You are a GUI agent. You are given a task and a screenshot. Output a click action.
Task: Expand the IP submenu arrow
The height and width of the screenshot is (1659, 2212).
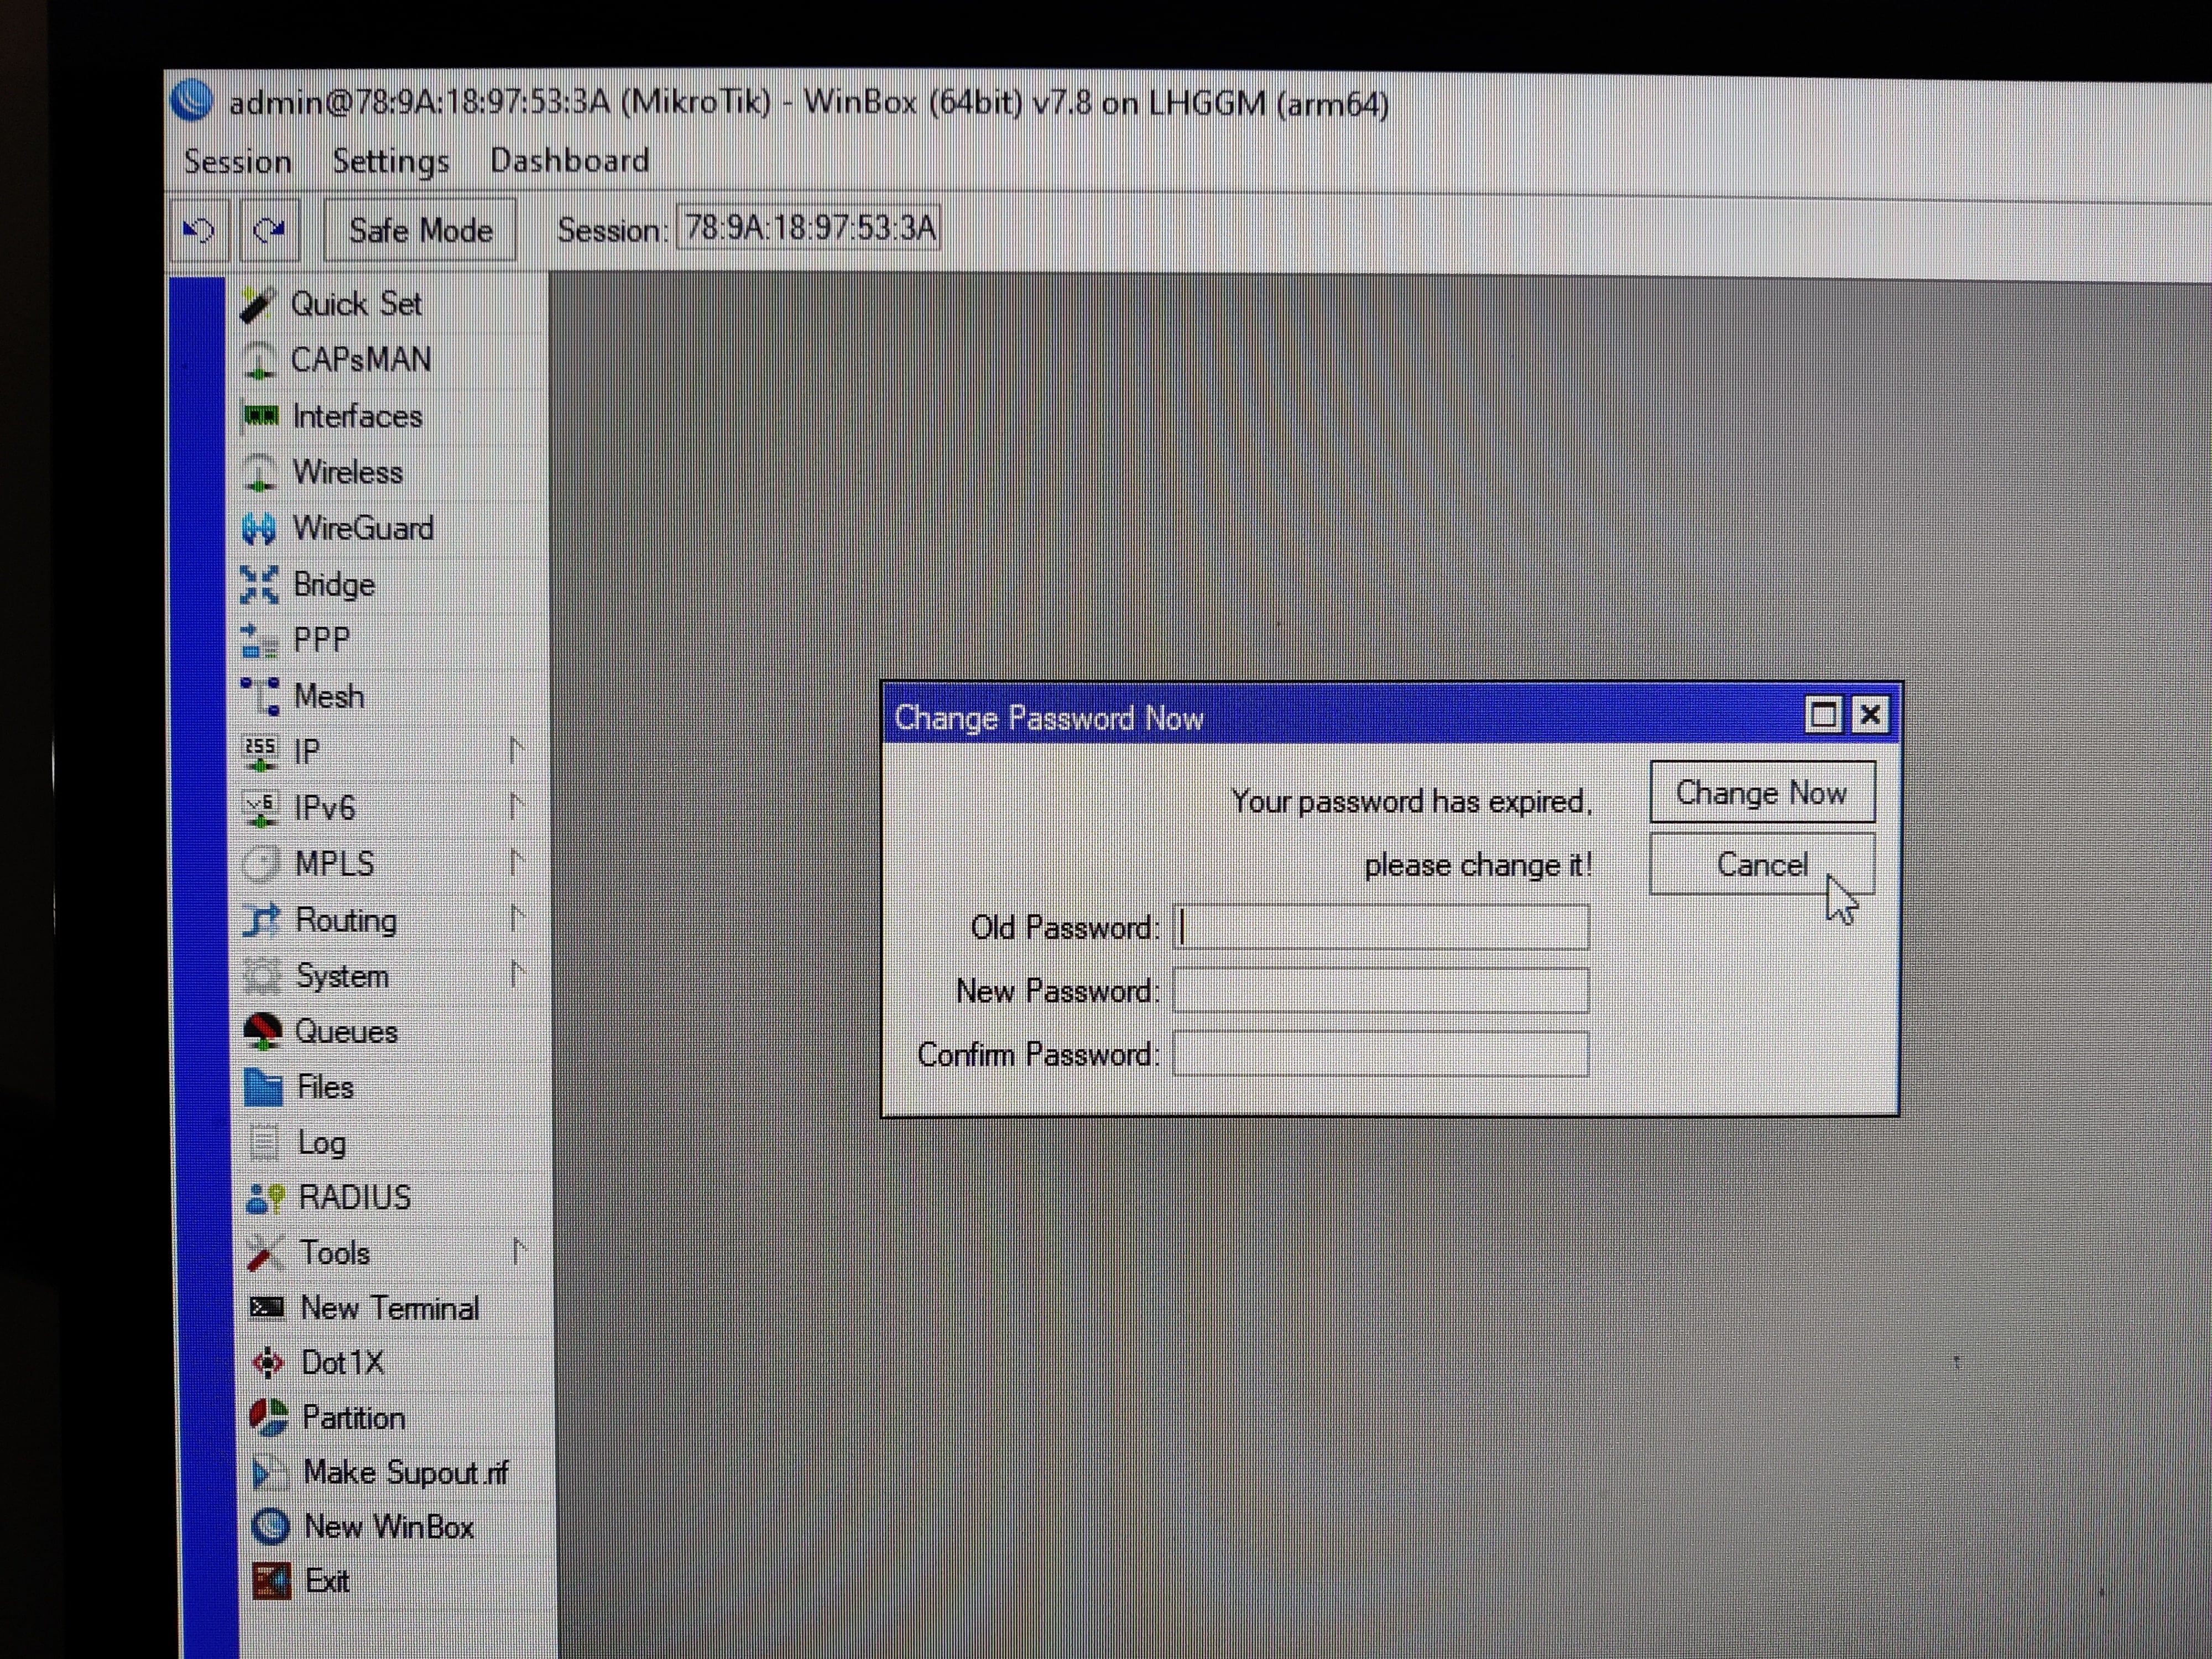(x=516, y=750)
